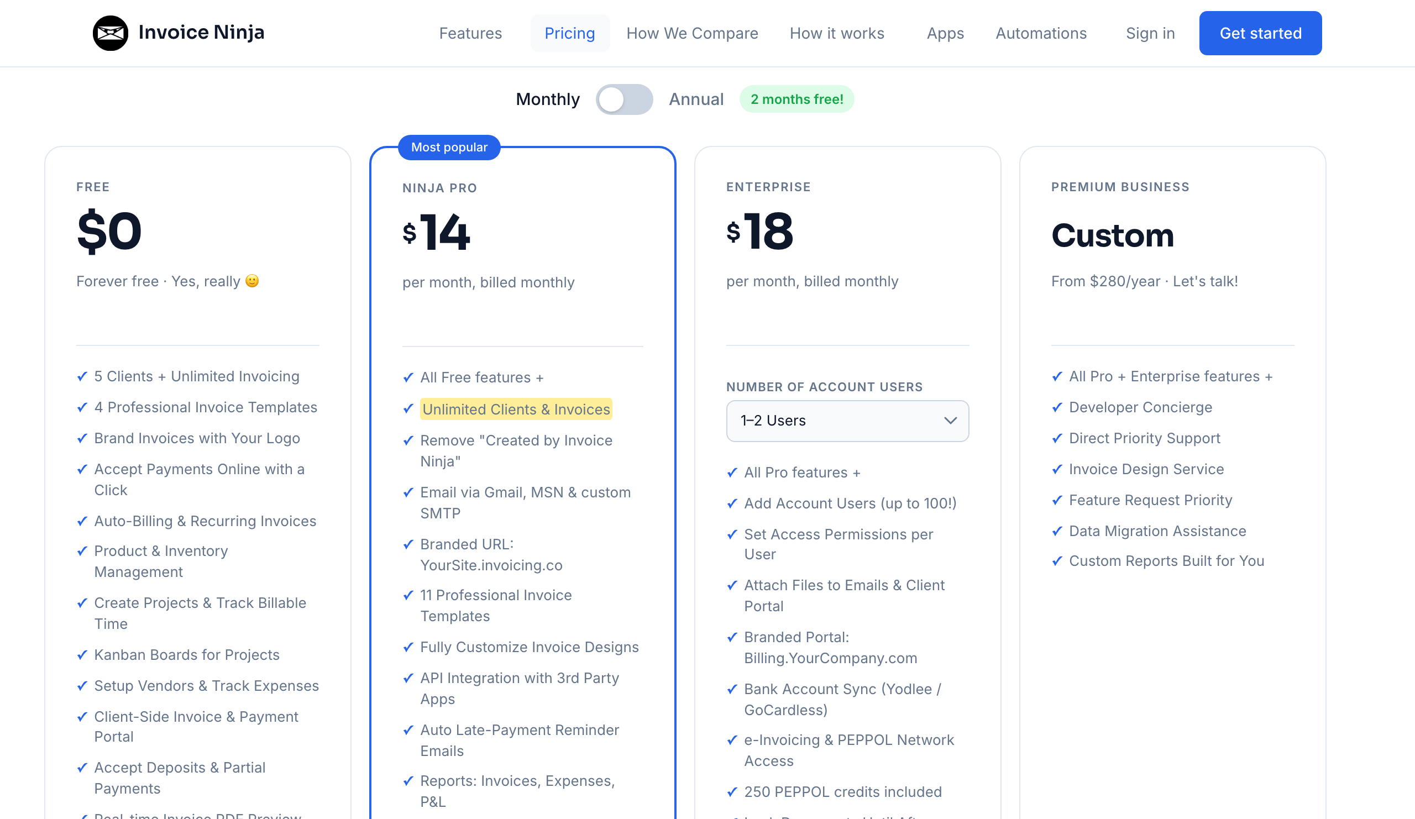1415x819 pixels.
Task: Go to the Pricing nav tab
Action: (569, 33)
